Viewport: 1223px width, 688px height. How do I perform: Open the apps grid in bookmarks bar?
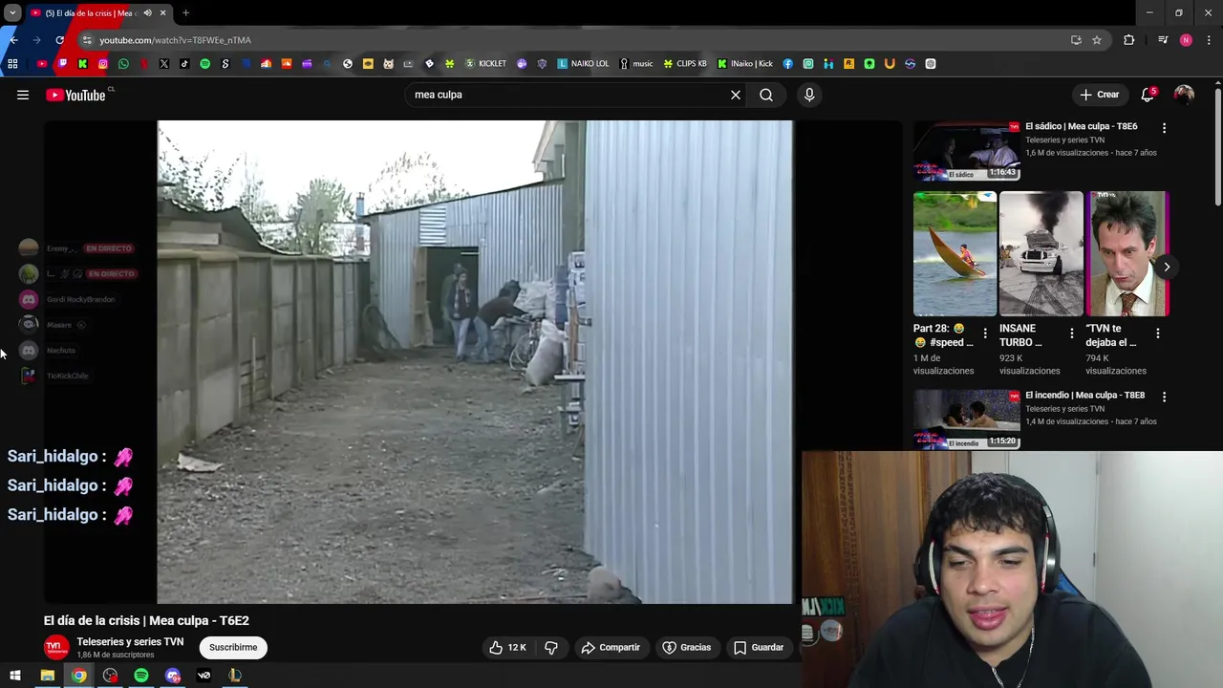pyautogui.click(x=12, y=64)
